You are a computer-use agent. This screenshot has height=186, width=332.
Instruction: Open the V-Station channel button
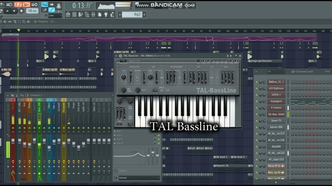click(276, 108)
